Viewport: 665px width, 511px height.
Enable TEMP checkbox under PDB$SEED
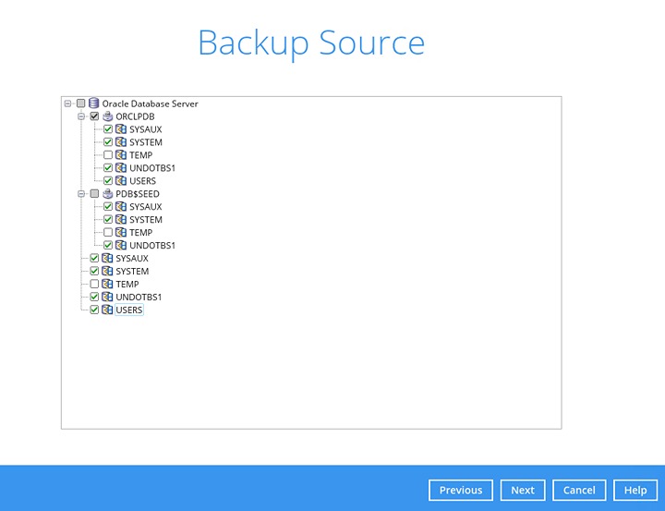point(108,233)
